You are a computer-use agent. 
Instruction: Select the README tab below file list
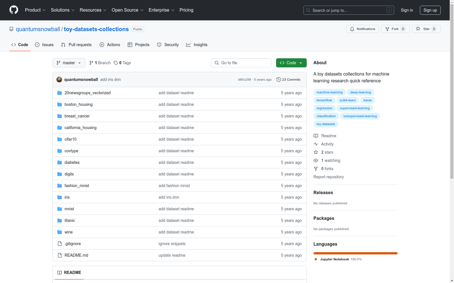coord(69,273)
